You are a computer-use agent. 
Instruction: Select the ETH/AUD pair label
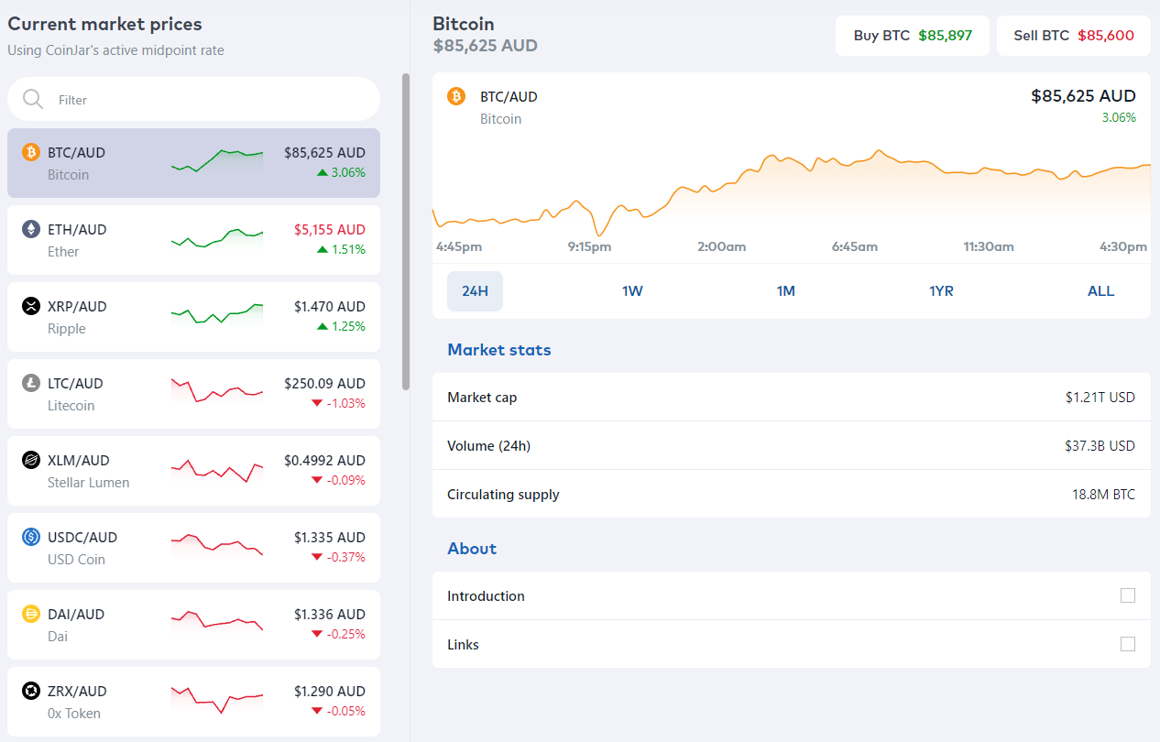coord(77,229)
